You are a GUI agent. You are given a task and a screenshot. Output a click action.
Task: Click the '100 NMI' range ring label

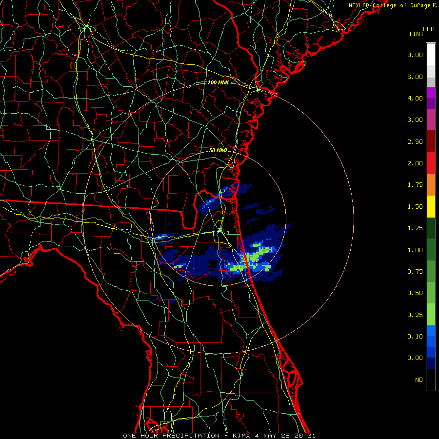click(218, 82)
